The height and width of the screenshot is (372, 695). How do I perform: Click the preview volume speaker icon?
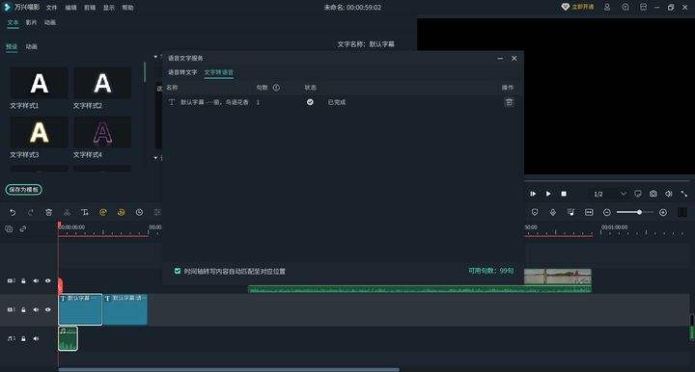(x=669, y=194)
